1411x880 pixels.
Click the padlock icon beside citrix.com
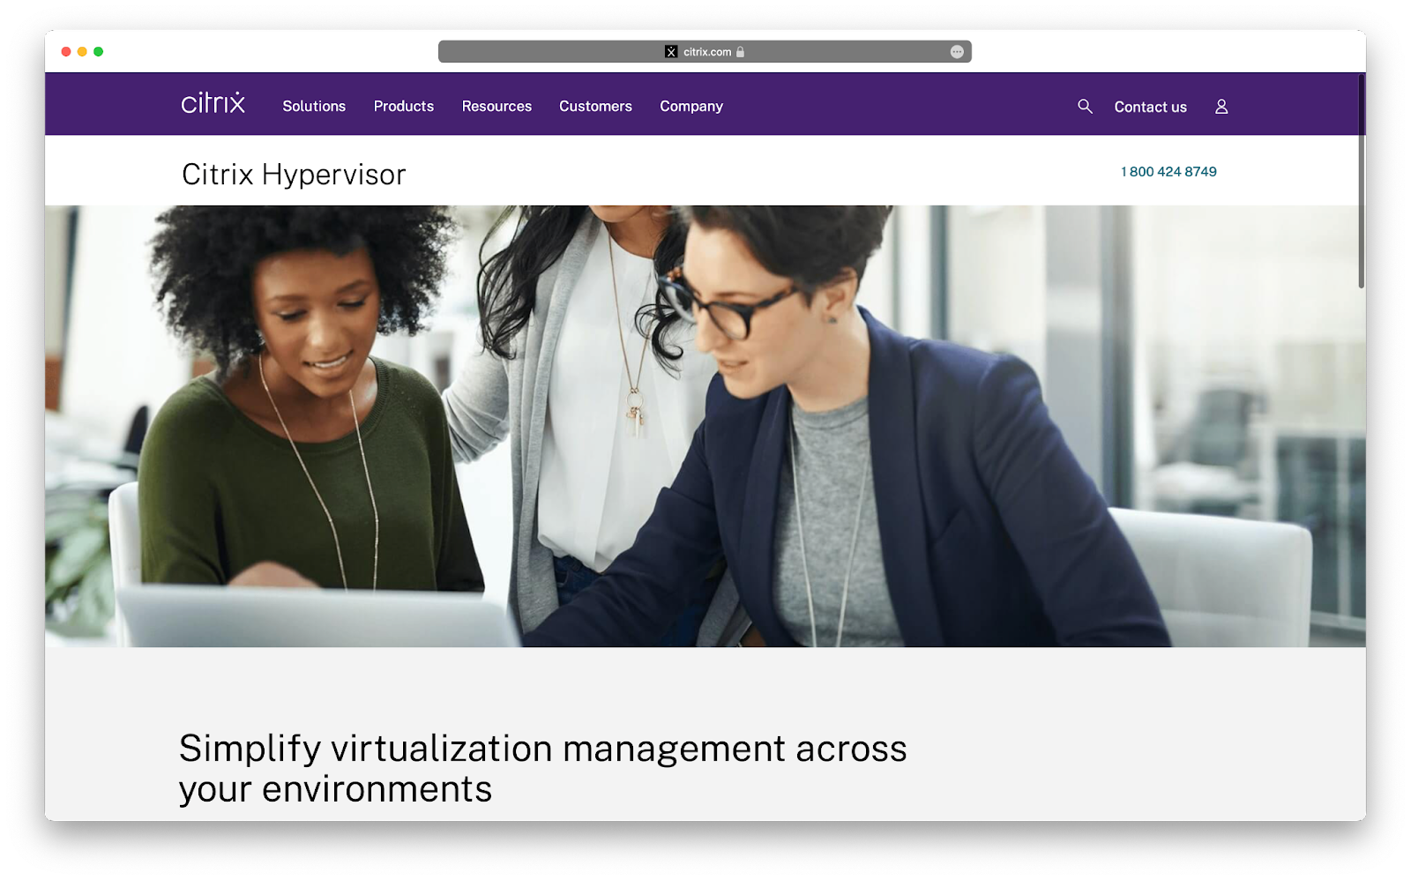pos(741,52)
